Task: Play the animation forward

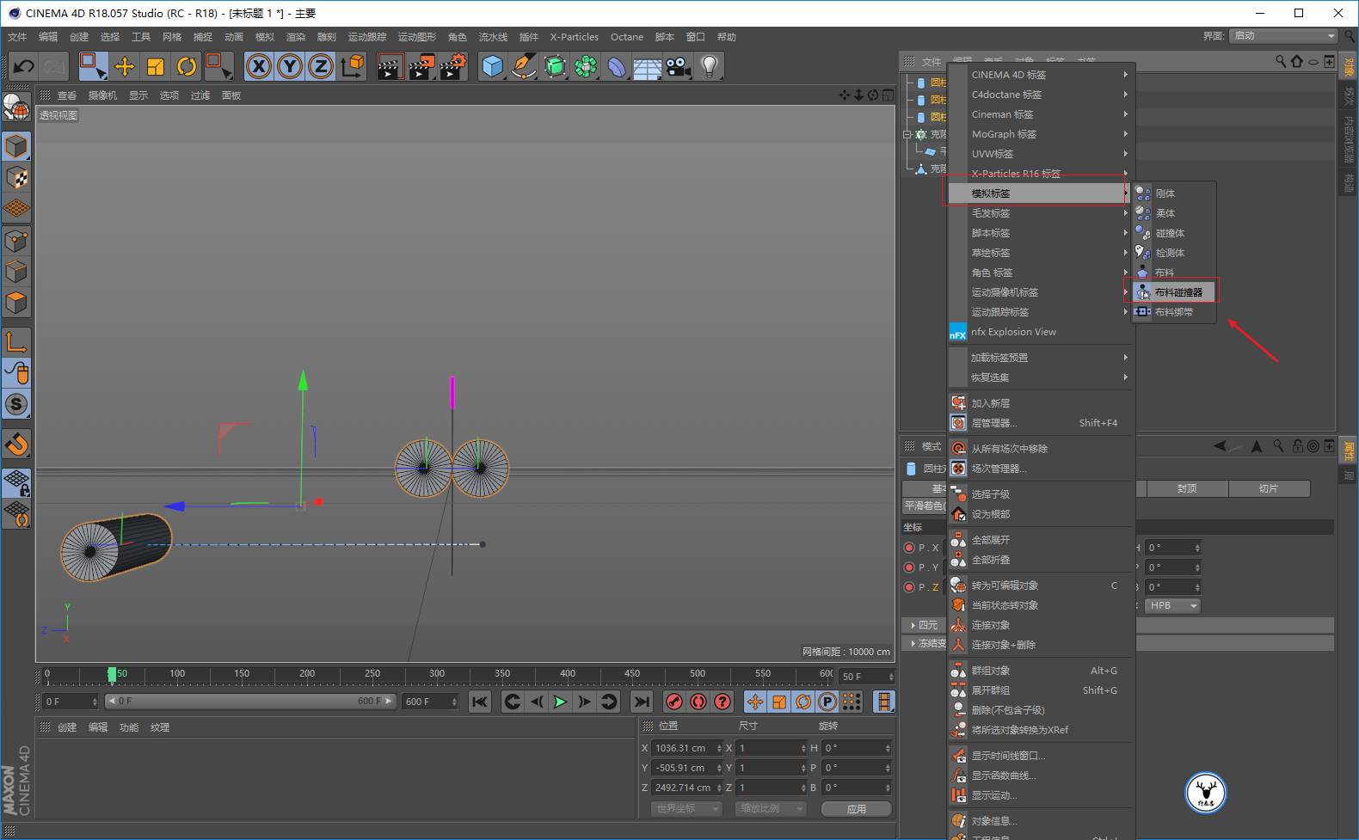Action: click(x=561, y=702)
